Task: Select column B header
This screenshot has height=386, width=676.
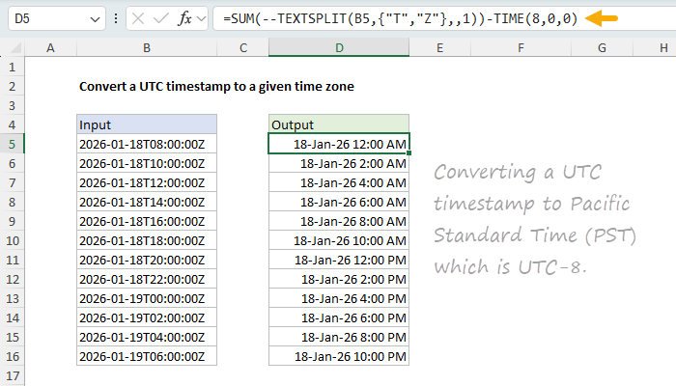Action: tap(147, 48)
